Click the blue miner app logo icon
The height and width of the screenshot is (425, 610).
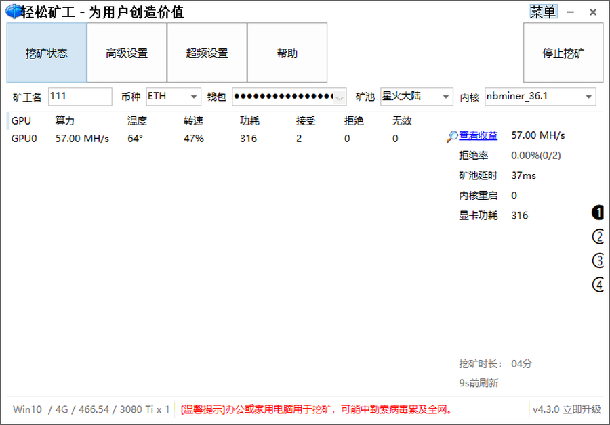tap(14, 12)
